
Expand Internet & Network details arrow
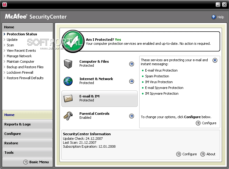click(132, 81)
